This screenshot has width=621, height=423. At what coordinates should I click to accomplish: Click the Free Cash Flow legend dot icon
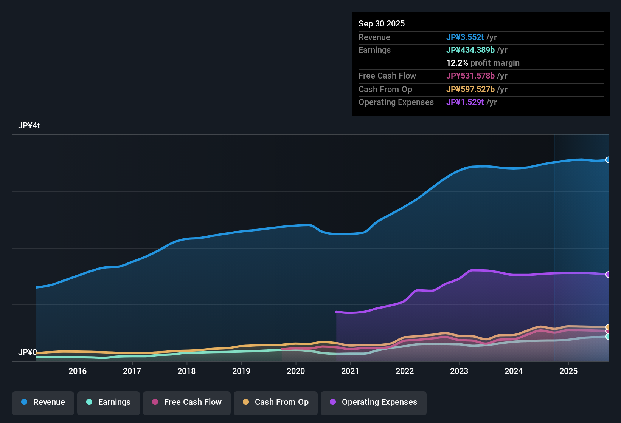[x=154, y=402]
